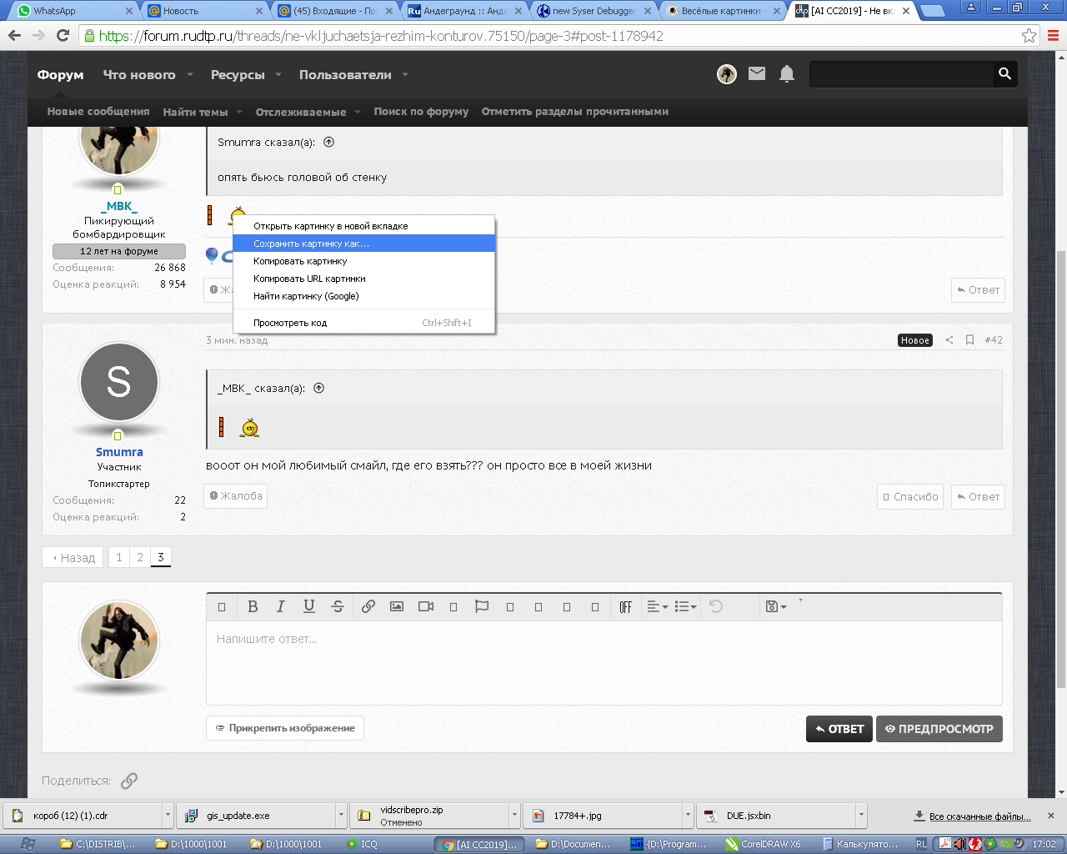This screenshot has width=1067, height=854.
Task: Go to page 1 of thread
Action: pos(119,557)
